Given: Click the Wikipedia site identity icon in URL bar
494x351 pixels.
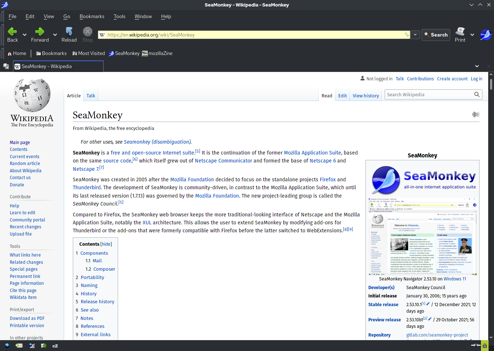Looking at the screenshot, I should (x=102, y=35).
